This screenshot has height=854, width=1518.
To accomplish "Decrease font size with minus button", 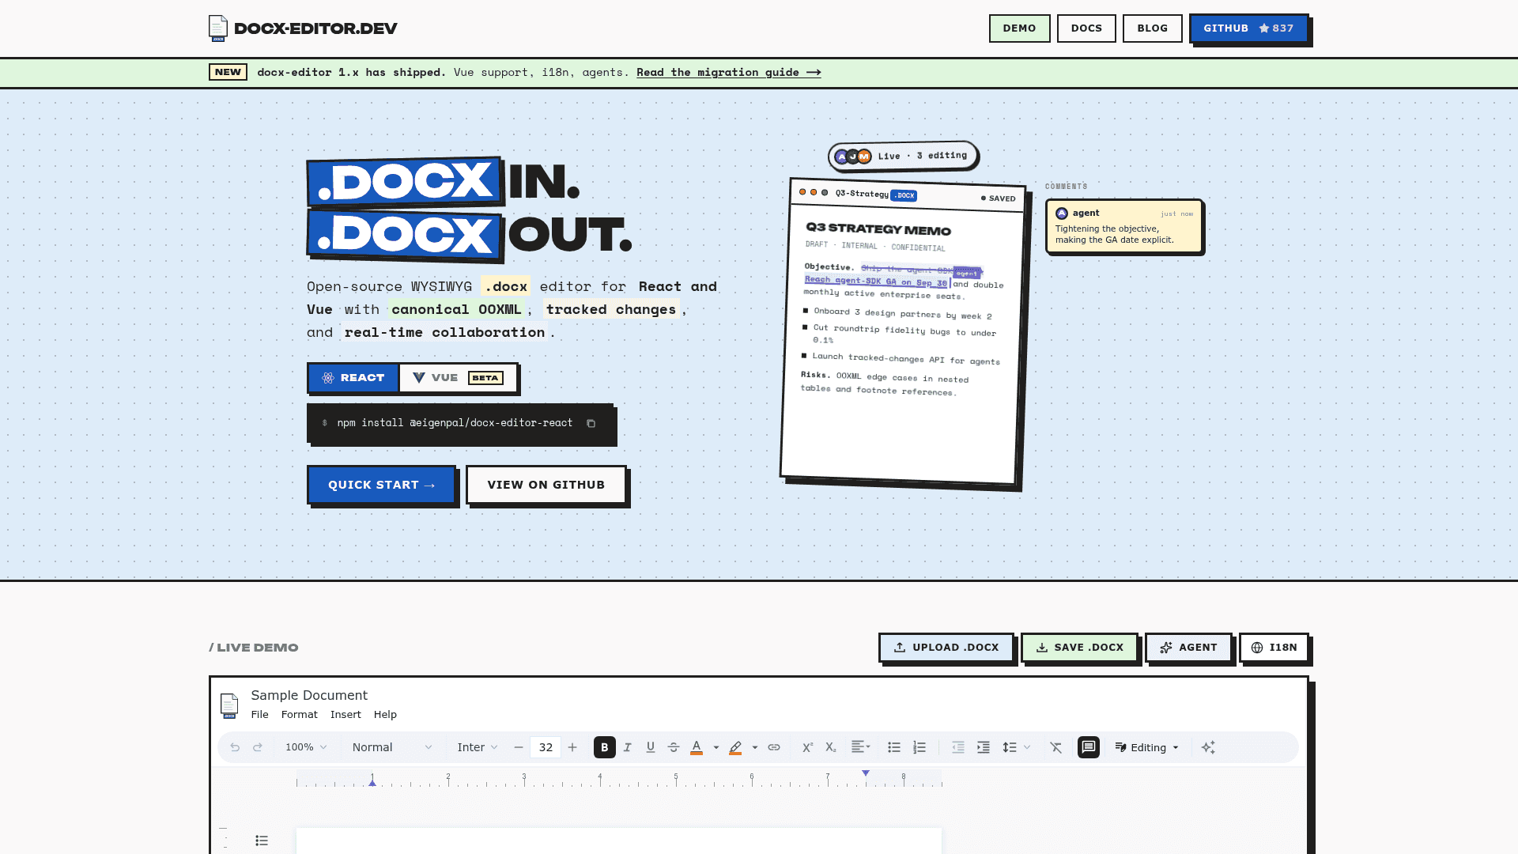I will 519,747.
